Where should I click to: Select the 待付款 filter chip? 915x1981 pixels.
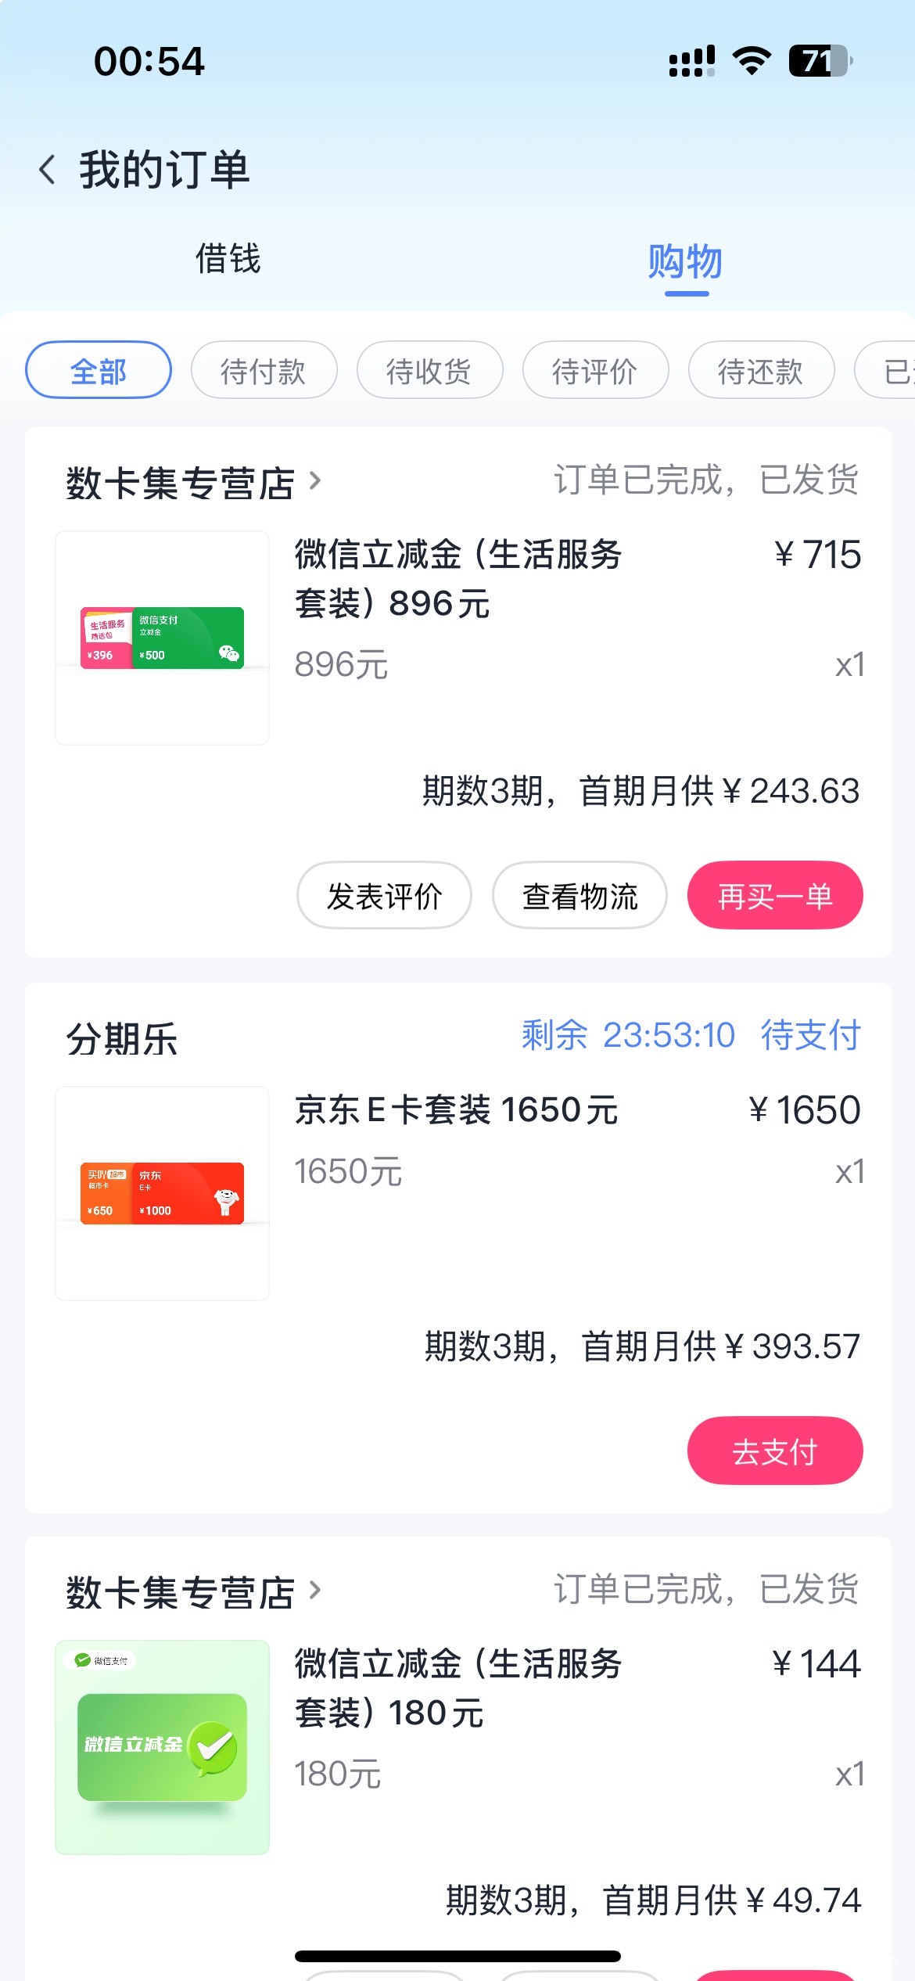(264, 370)
